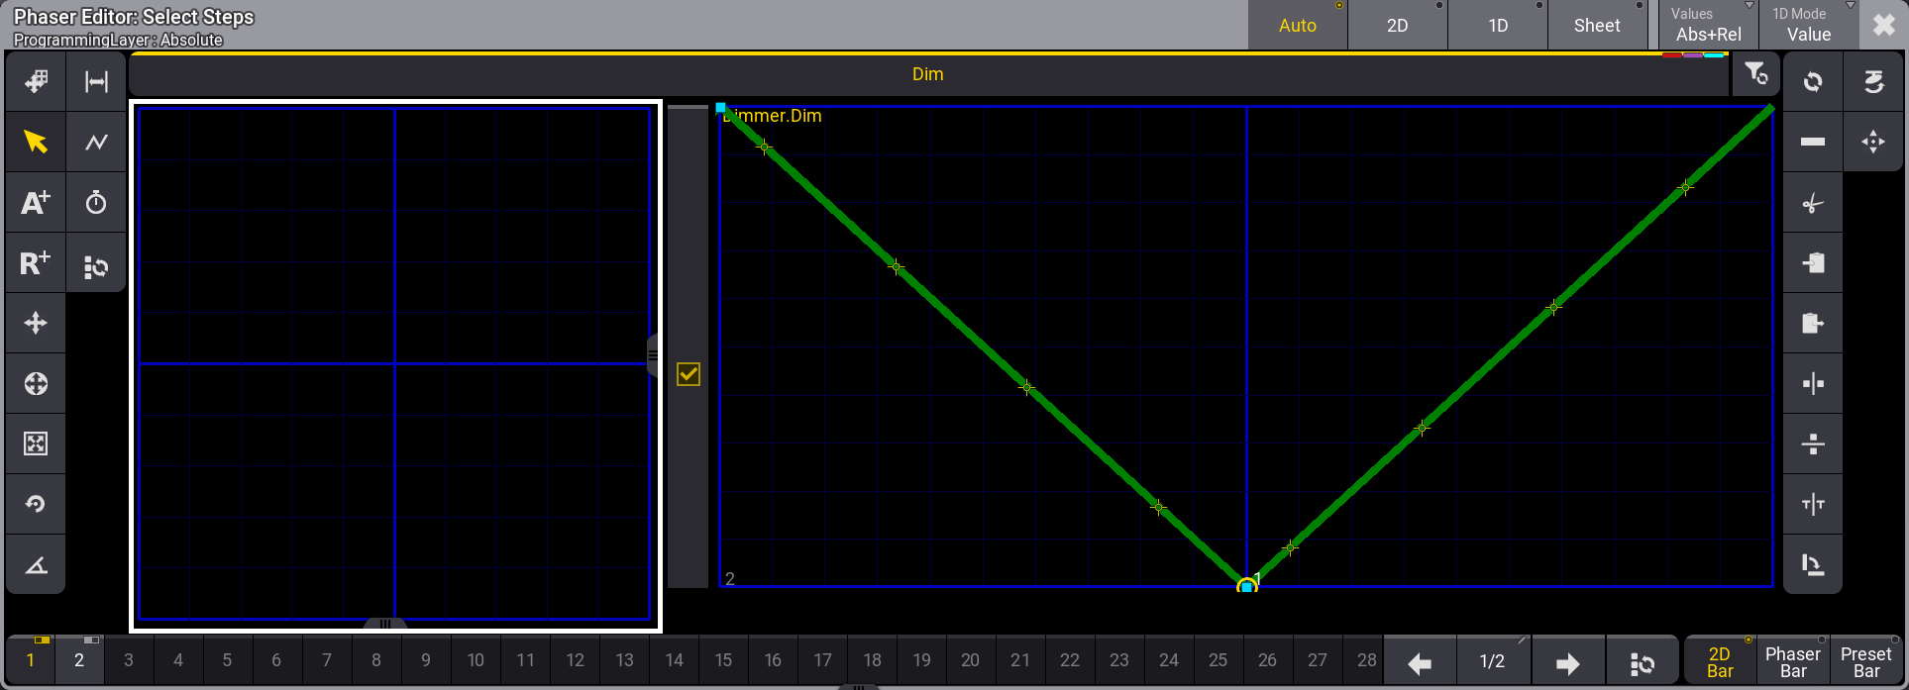
Task: Expand the 1/2 page selector
Action: 1492,661
